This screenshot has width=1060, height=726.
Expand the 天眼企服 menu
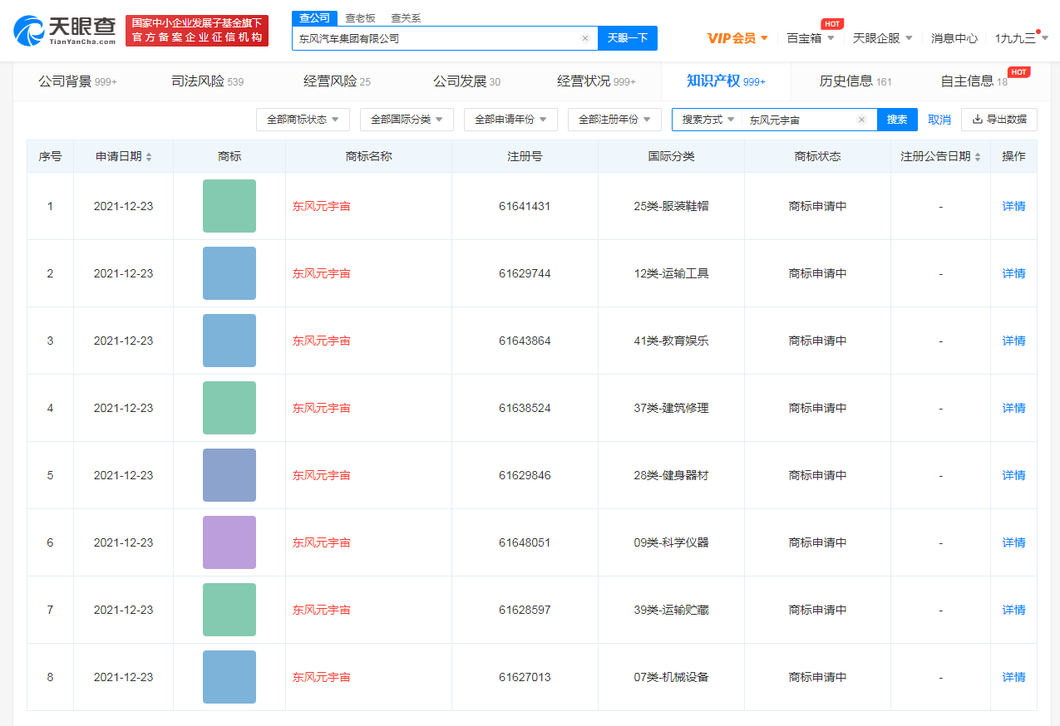[x=883, y=38]
